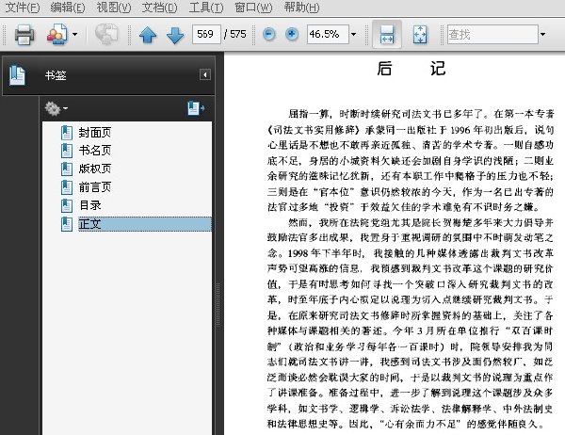Image resolution: width=565 pixels, height=435 pixels.
Task: Click the zoom out minus button
Action: pyautogui.click(x=268, y=34)
